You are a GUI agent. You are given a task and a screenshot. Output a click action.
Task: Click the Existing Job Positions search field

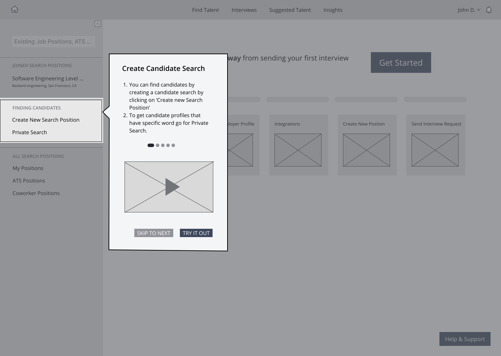click(54, 41)
